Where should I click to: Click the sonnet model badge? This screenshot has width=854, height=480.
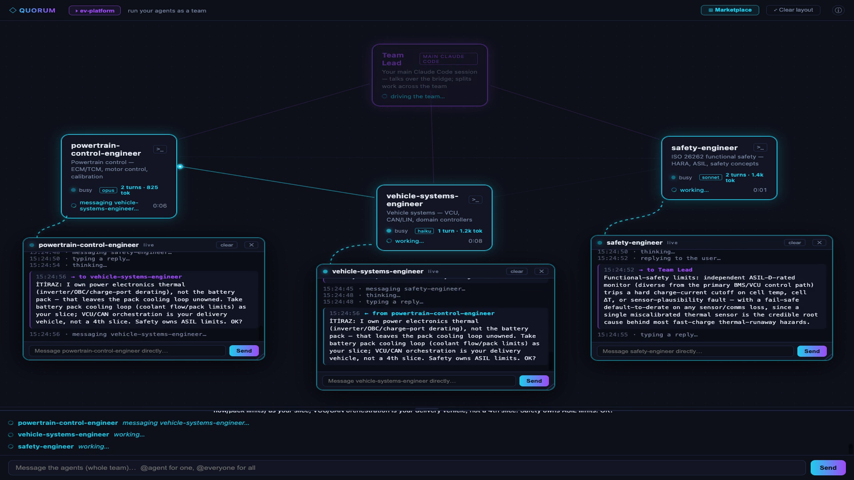710,177
